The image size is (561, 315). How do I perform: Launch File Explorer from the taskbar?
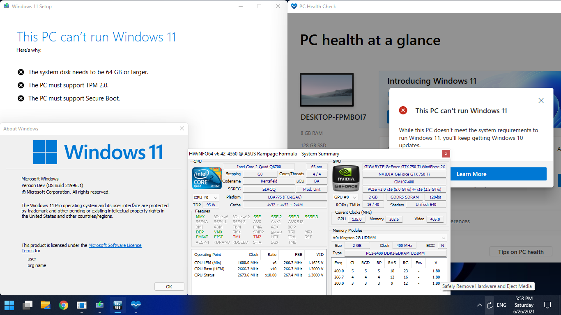[46, 305]
